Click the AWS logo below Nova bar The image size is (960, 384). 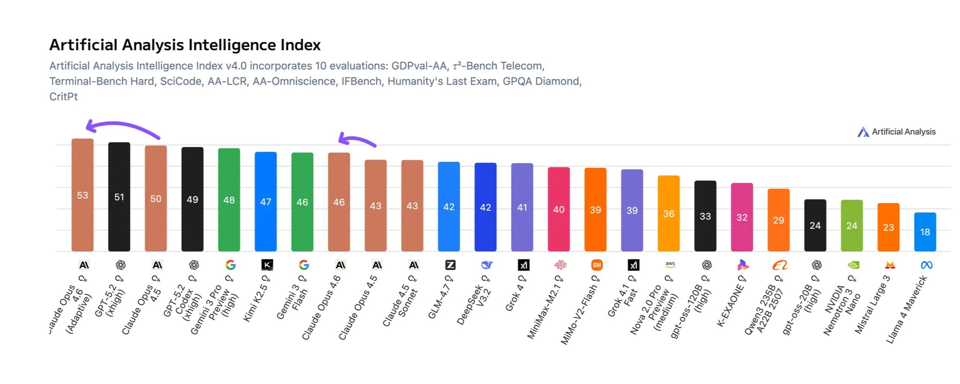coord(670,264)
